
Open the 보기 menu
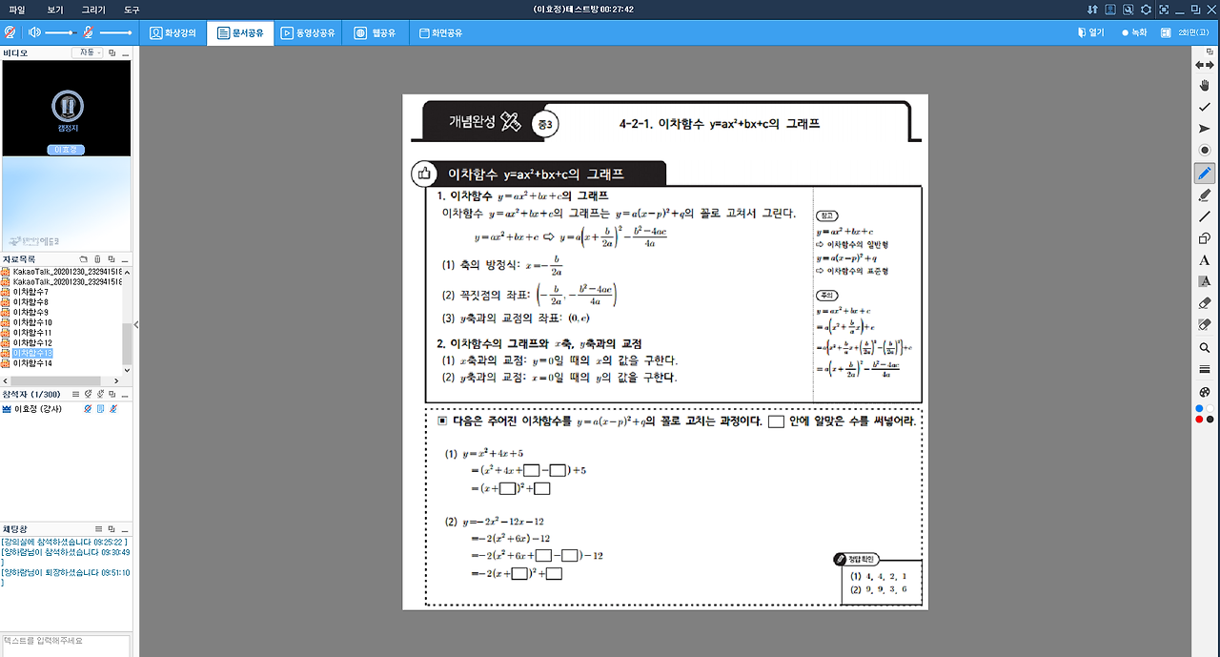(55, 10)
